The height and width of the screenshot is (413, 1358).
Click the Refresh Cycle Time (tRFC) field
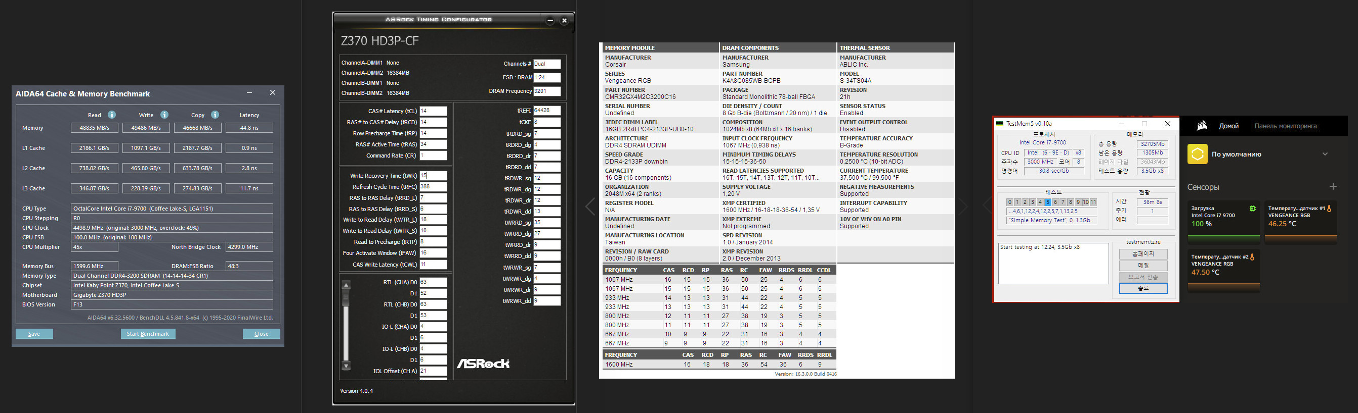pos(433,187)
